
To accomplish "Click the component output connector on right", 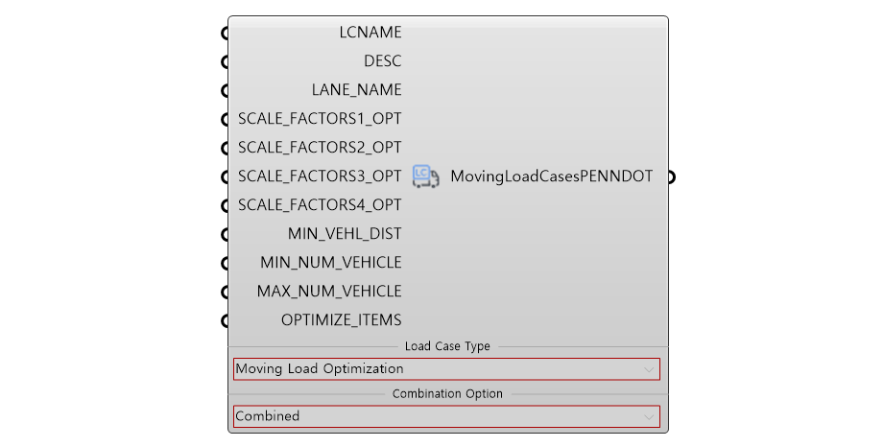I will coord(671,177).
